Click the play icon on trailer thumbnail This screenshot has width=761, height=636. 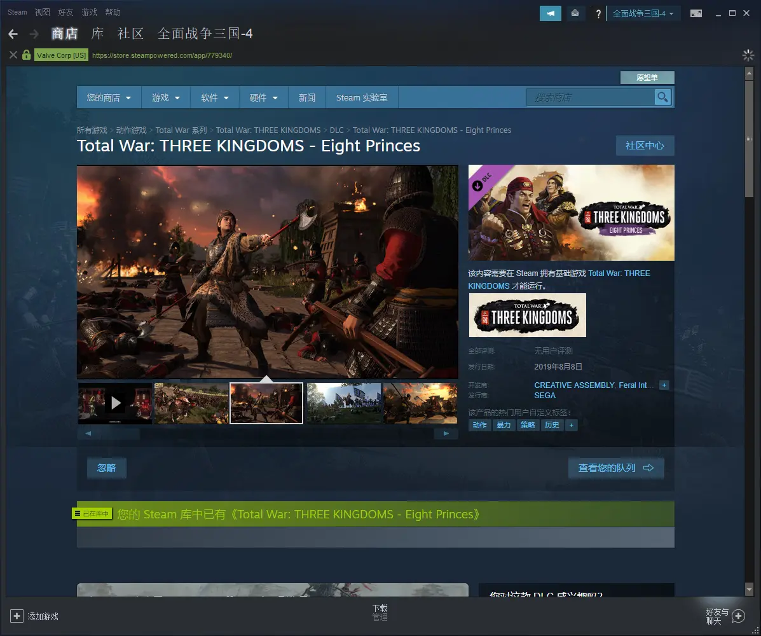click(116, 403)
